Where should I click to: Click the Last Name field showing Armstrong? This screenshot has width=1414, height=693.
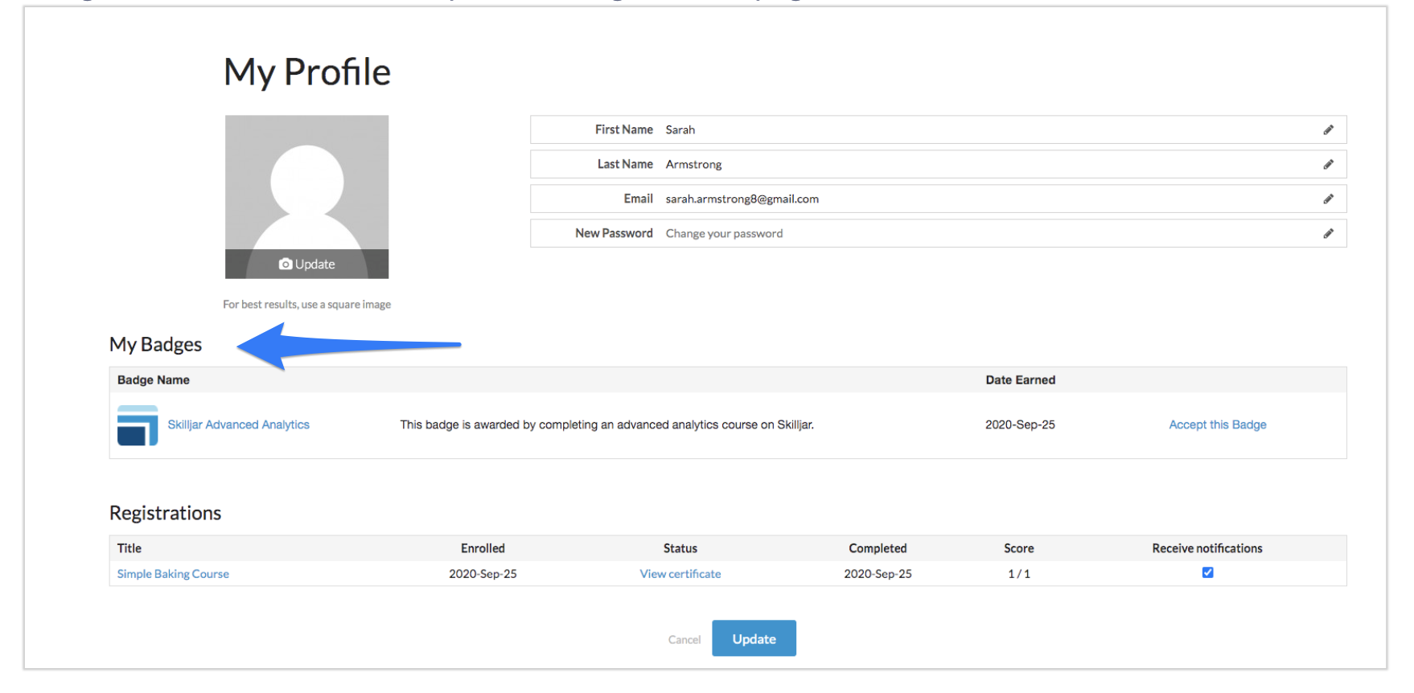coord(938,164)
